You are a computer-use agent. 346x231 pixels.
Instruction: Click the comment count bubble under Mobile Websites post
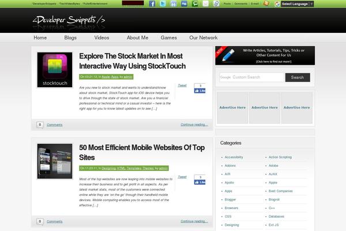point(40,221)
